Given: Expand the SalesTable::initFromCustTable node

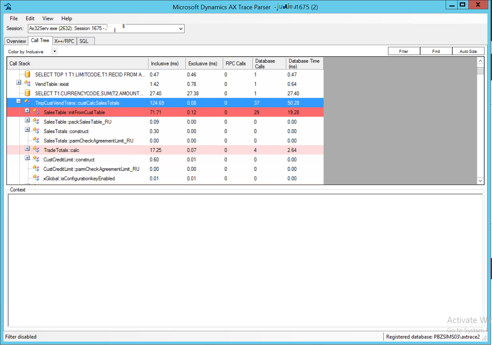Looking at the screenshot, I should click(27, 110).
